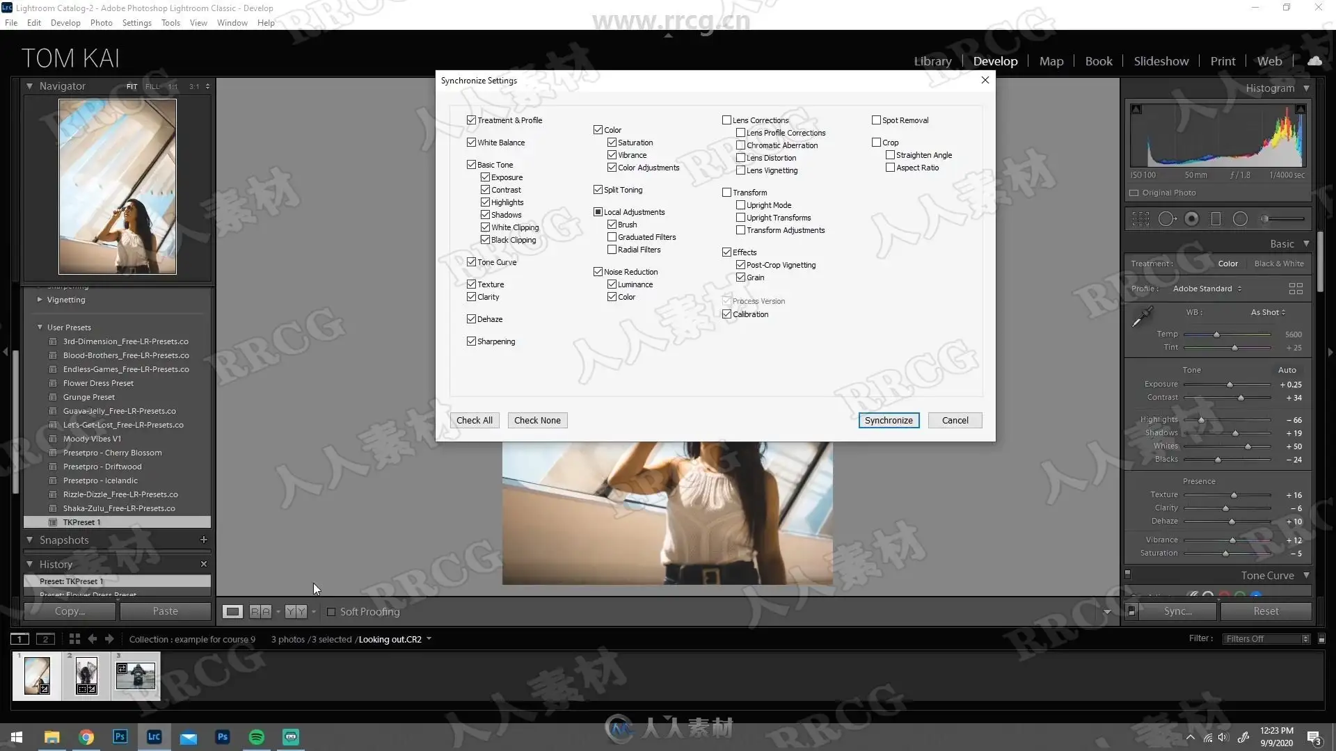
Task: Open the Profile Browser grid icon
Action: (x=1295, y=289)
